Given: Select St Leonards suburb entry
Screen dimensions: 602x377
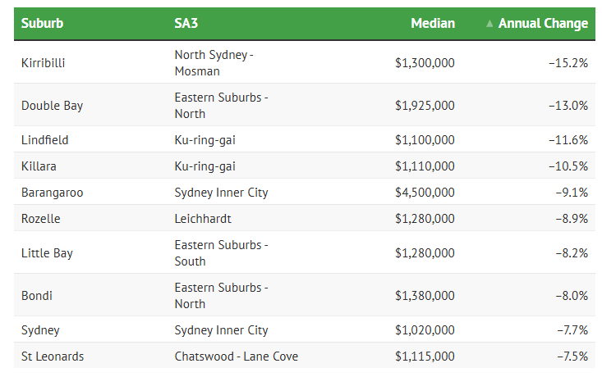Looking at the screenshot, I should point(53,357).
